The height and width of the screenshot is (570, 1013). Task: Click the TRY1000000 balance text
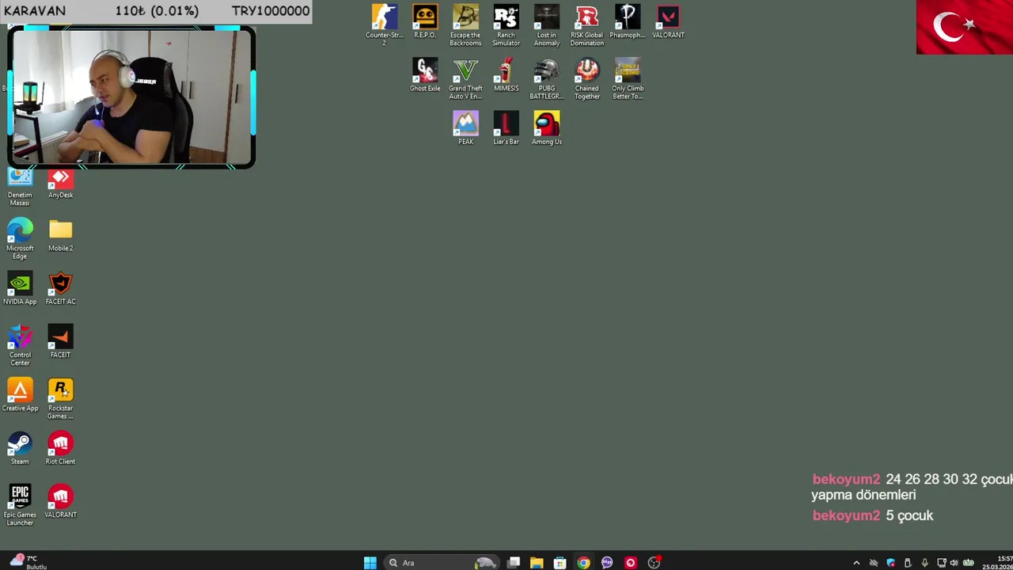(271, 11)
